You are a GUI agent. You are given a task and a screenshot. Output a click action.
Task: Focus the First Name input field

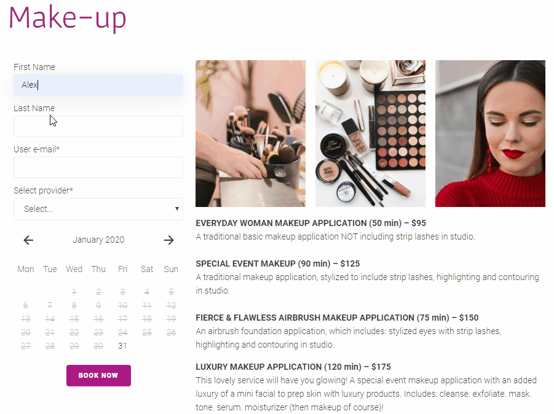click(98, 85)
